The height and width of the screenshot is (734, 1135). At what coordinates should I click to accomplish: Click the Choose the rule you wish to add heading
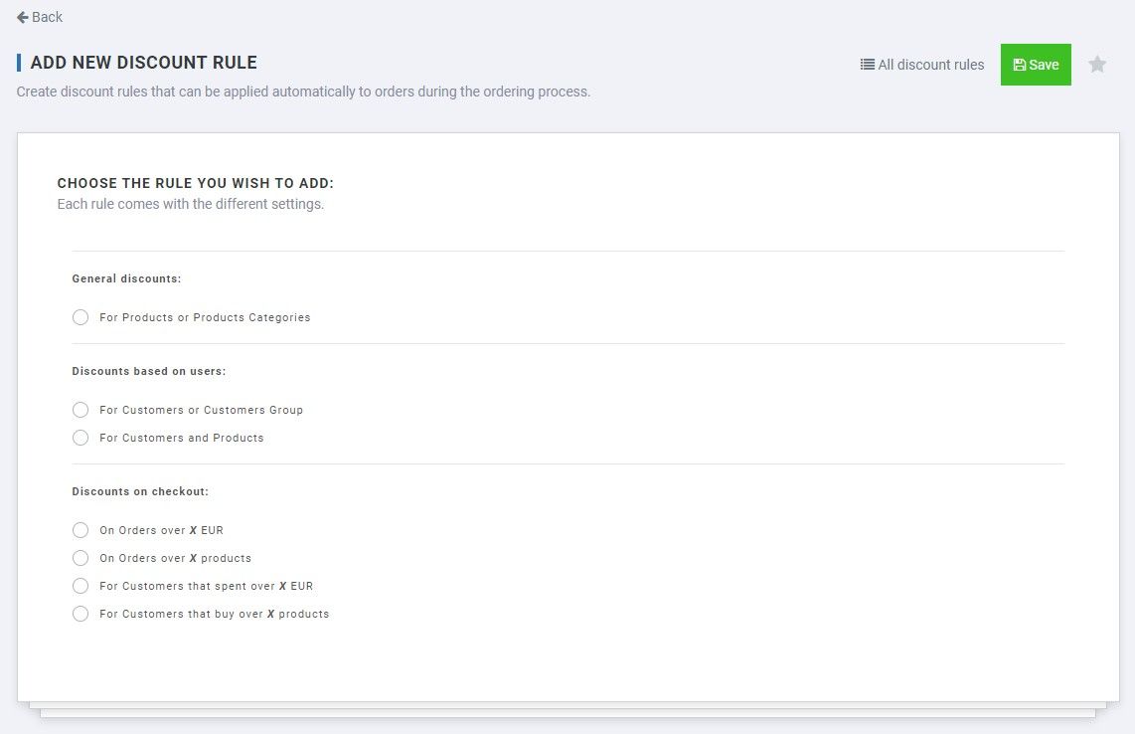196,183
